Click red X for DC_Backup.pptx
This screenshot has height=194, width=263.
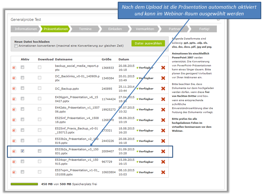[x=163, y=88]
